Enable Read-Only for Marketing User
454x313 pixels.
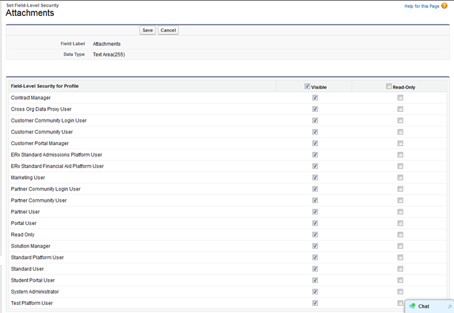[401, 178]
